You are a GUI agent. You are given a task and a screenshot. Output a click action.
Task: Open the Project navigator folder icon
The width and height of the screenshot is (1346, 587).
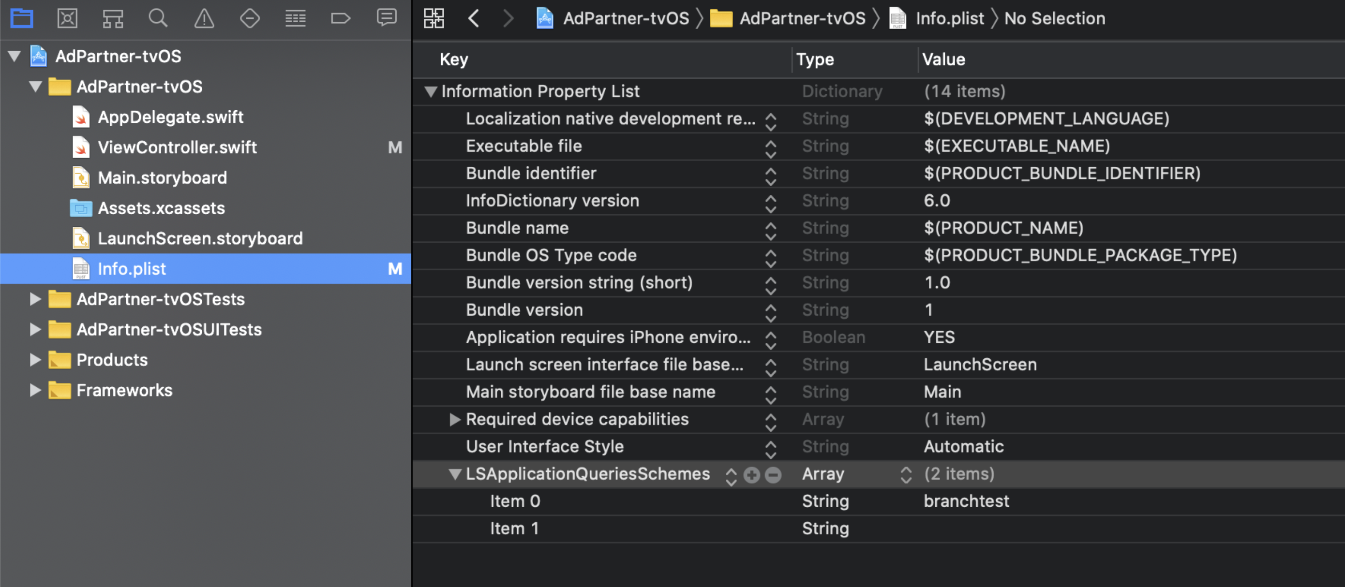pos(21,19)
